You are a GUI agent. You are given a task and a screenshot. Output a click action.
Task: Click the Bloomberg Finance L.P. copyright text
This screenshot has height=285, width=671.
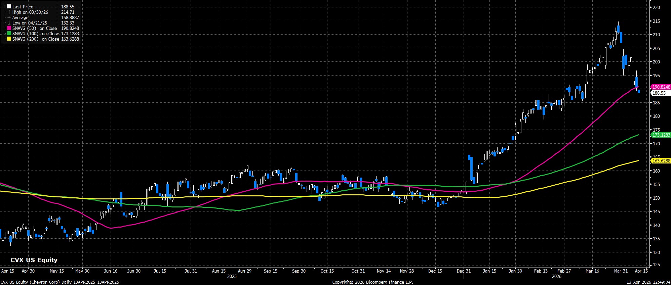click(372, 282)
